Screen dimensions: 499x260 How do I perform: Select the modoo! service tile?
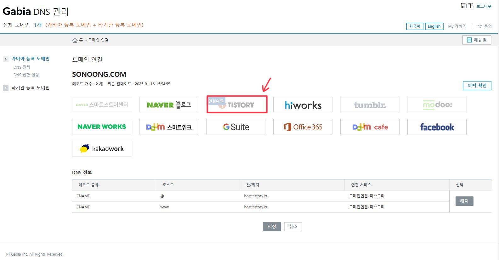[437, 105]
